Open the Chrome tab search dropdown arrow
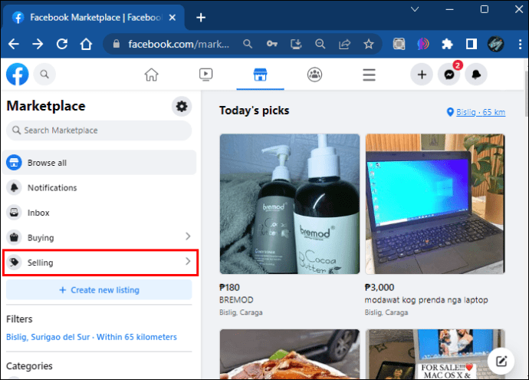The image size is (529, 380). (415, 9)
